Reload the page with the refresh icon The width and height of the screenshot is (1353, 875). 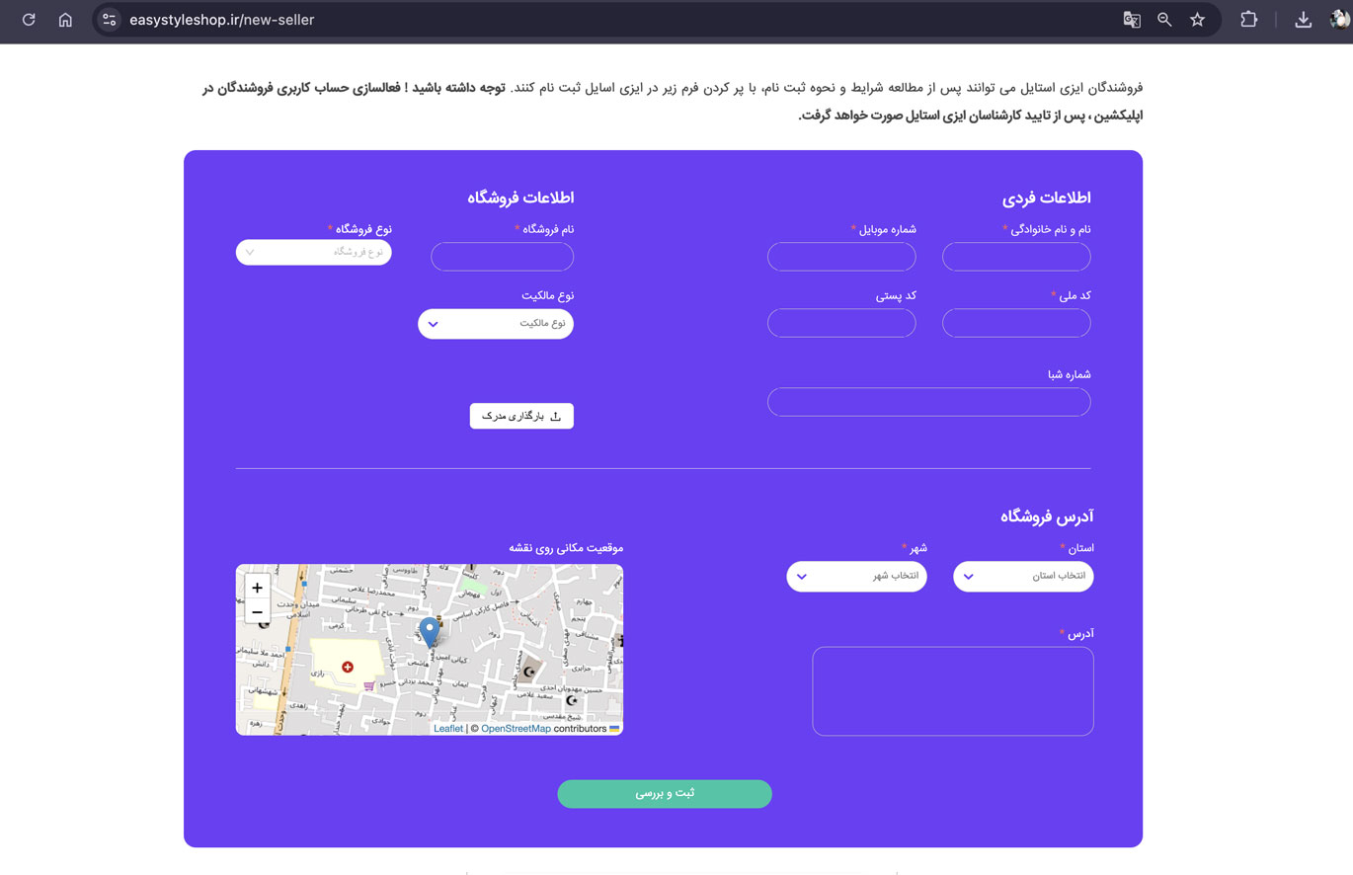point(29,20)
